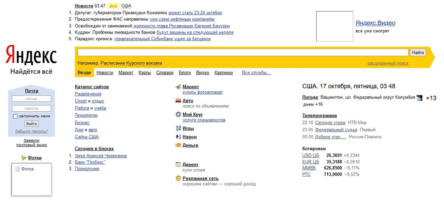Click example query Расписание Курского вокзала
This screenshot has height=209, width=444.
pyautogui.click(x=131, y=63)
